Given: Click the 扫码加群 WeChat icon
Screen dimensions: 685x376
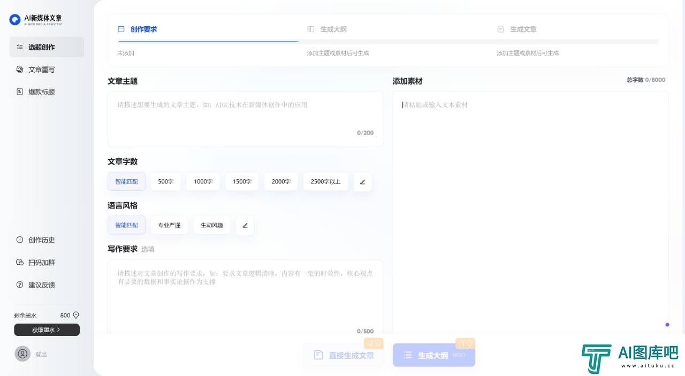Looking at the screenshot, I should pyautogui.click(x=20, y=263).
